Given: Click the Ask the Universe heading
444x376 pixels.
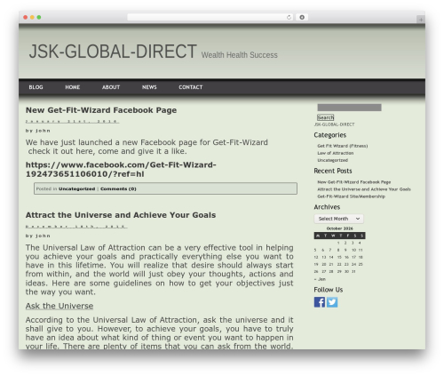Looking at the screenshot, I should coord(59,306).
